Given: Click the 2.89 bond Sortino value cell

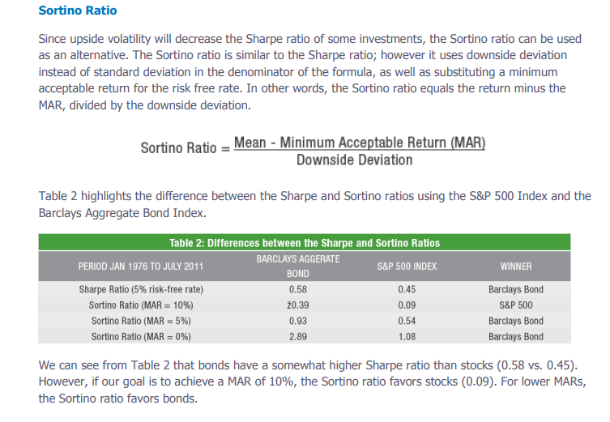Looking at the screenshot, I should [x=298, y=336].
